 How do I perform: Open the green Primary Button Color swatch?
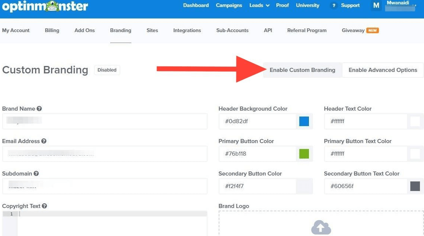(304, 154)
